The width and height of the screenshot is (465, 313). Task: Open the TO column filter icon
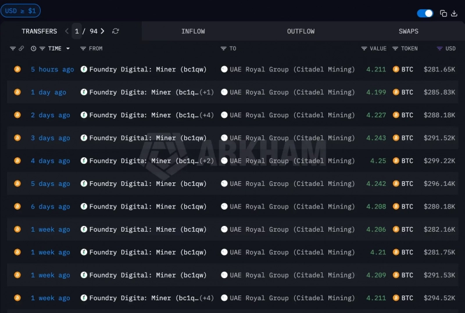(224, 48)
